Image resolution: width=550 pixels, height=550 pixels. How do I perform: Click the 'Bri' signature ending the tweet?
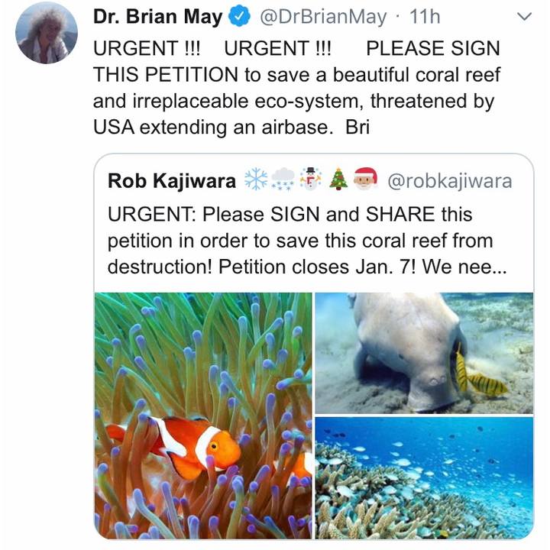click(x=357, y=128)
